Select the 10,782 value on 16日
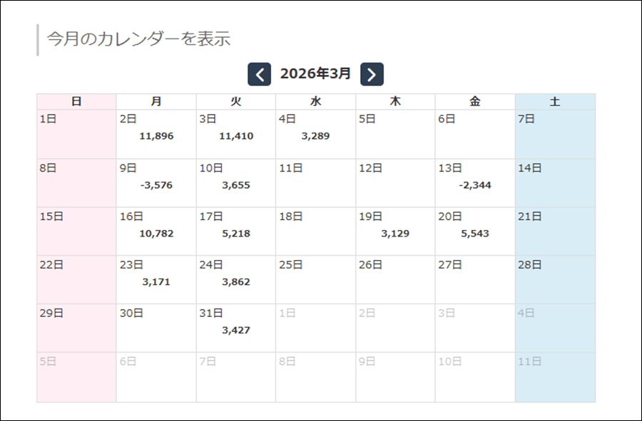This screenshot has width=642, height=421. coord(157,234)
